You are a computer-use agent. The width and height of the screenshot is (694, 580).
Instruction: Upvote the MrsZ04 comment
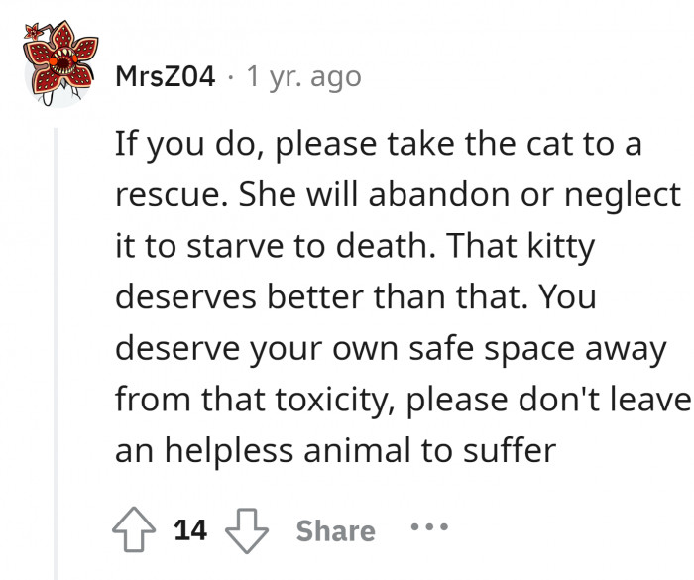136,530
